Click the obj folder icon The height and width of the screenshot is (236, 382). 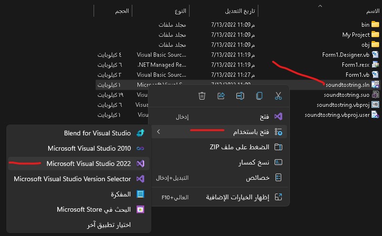[375, 44]
